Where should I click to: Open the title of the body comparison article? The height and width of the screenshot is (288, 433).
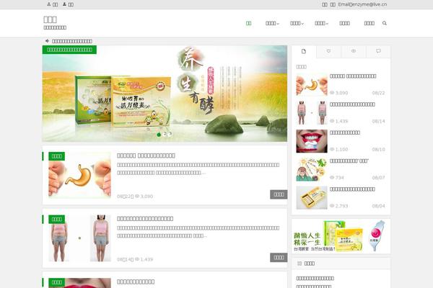coord(145,219)
